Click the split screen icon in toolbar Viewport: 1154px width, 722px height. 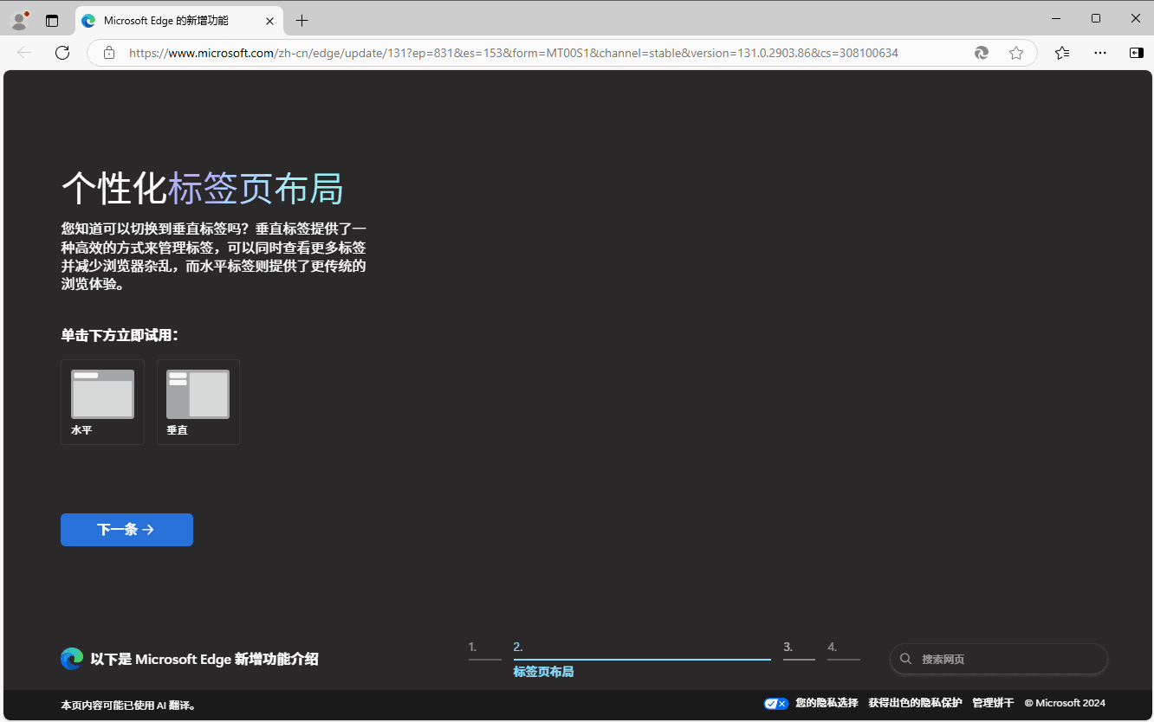click(1136, 53)
